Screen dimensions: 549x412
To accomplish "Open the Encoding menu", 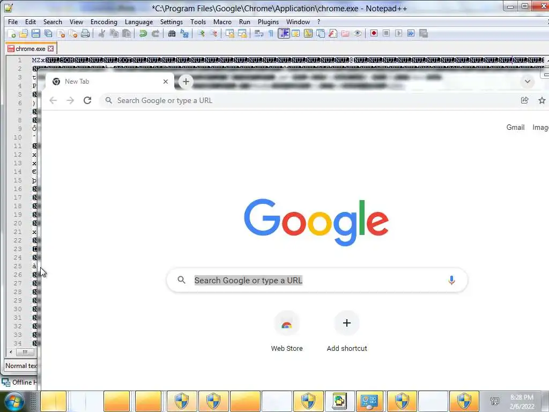I will (x=103, y=21).
